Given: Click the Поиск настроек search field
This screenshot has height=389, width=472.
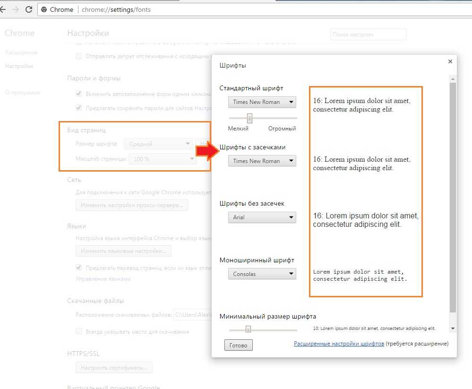Looking at the screenshot, I should coord(368,35).
